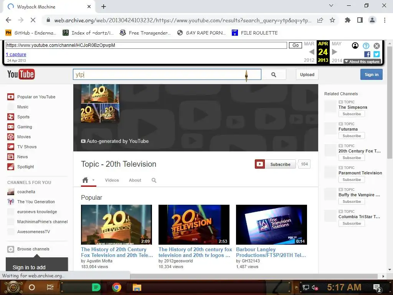Viewport: 393px width, 295px height.
Task: Play the 2:09 History of 20th Century Fox thumbnail
Action: click(x=116, y=224)
